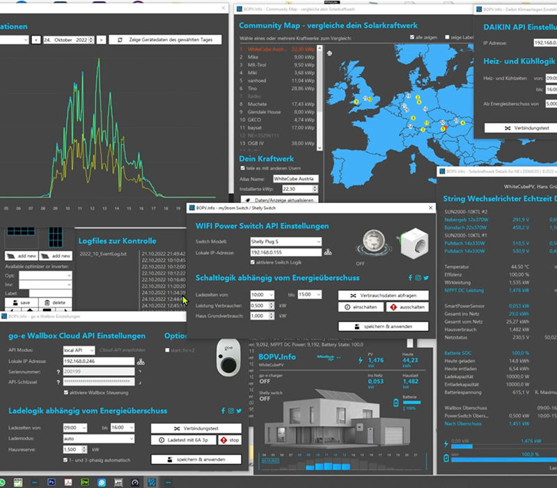Click 'Zeige Gerätedaten des gewählten Tages' button
The height and width of the screenshot is (488, 557).
(165, 40)
